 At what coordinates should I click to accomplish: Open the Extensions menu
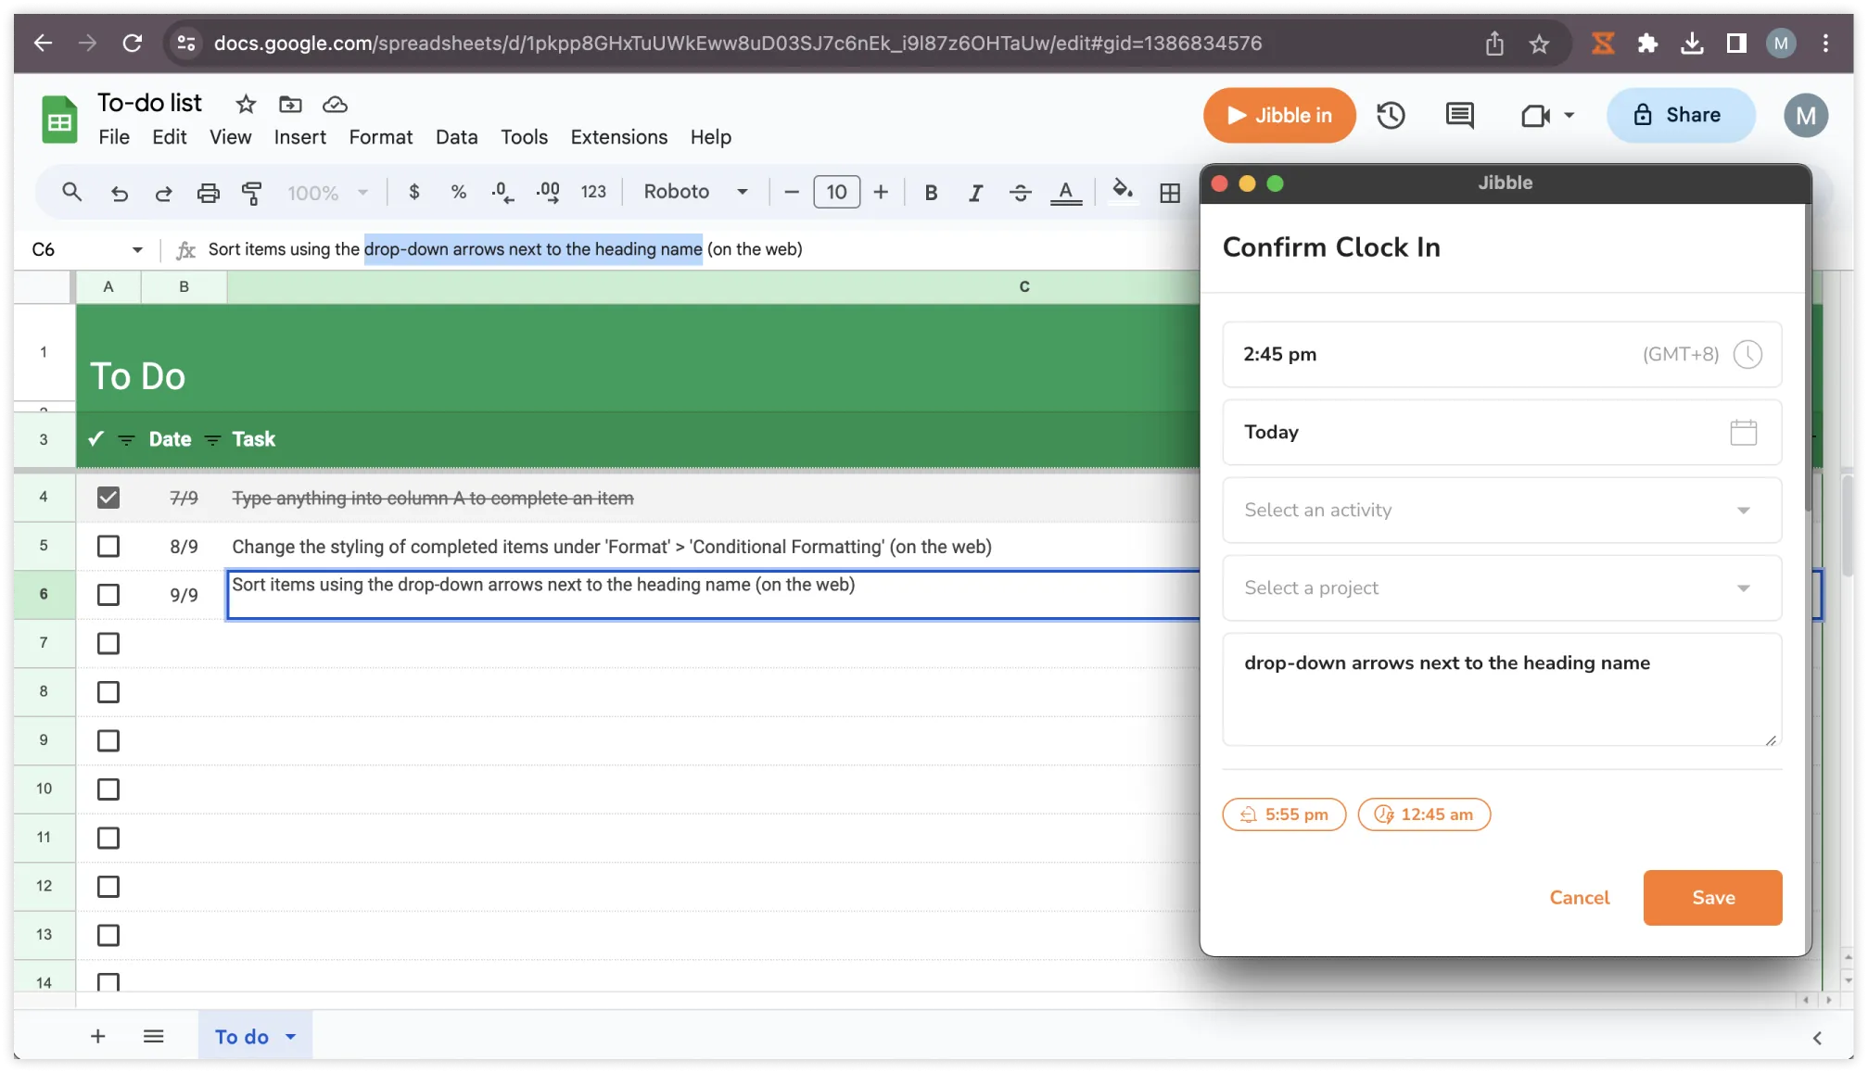tap(618, 137)
